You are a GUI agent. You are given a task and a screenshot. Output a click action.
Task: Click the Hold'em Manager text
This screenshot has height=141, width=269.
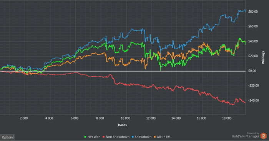(x=246, y=136)
